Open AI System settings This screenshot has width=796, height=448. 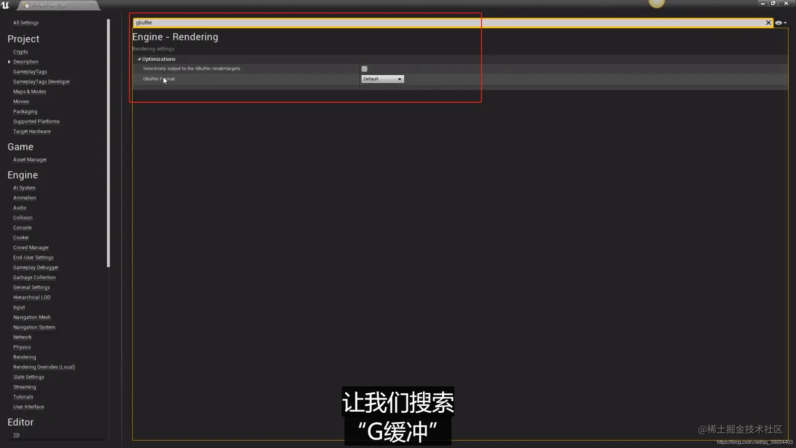[x=24, y=188]
